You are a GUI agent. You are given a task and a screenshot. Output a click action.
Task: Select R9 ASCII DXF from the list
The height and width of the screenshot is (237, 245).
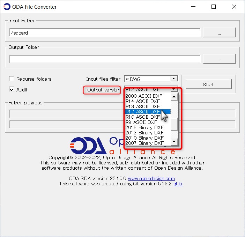[148, 122]
